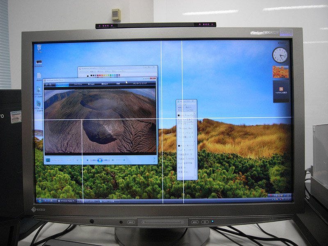Skip to next track in media player
Viewport: 328px width, 246px height.
pos(107,160)
